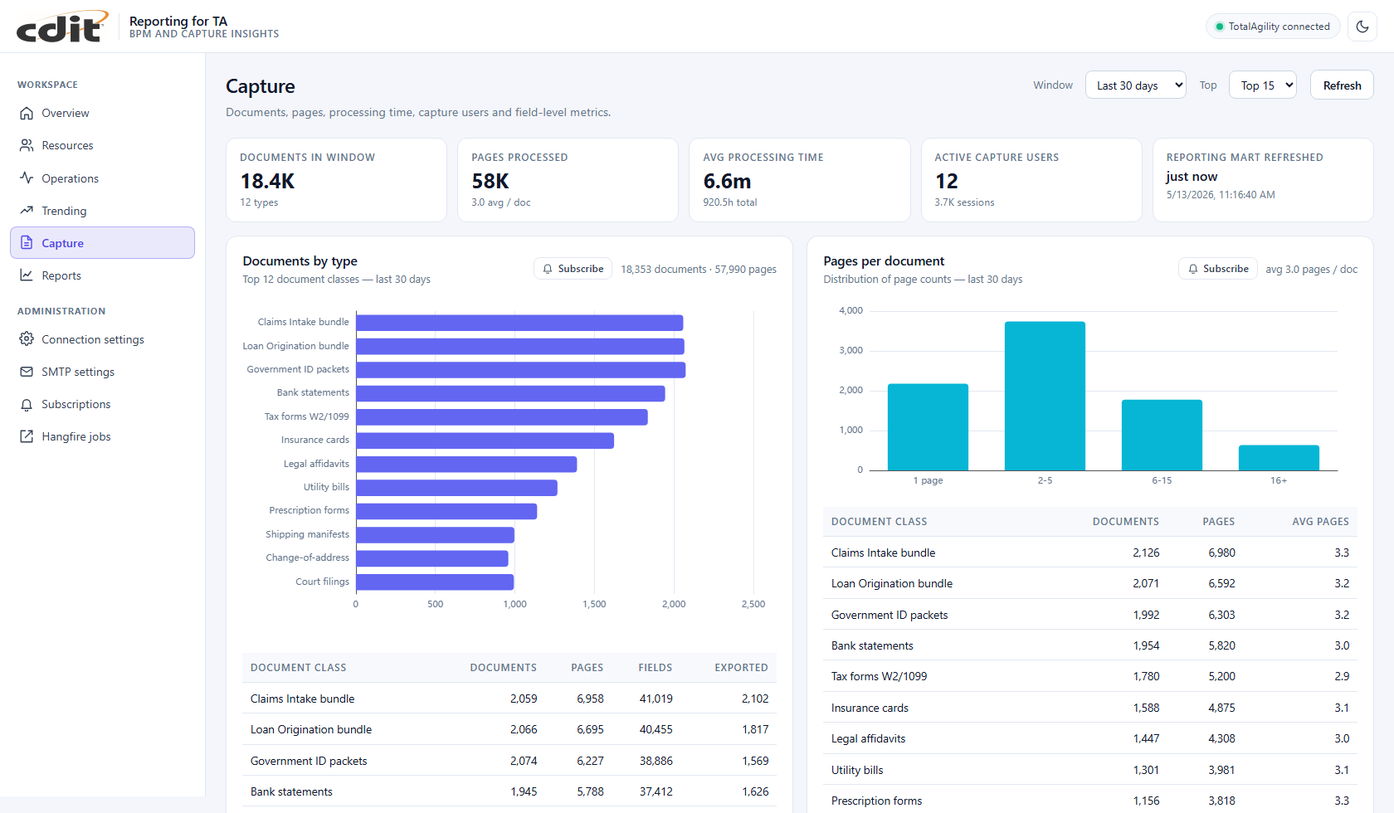Open the Window 'Last 30 days' dropdown

tap(1136, 85)
